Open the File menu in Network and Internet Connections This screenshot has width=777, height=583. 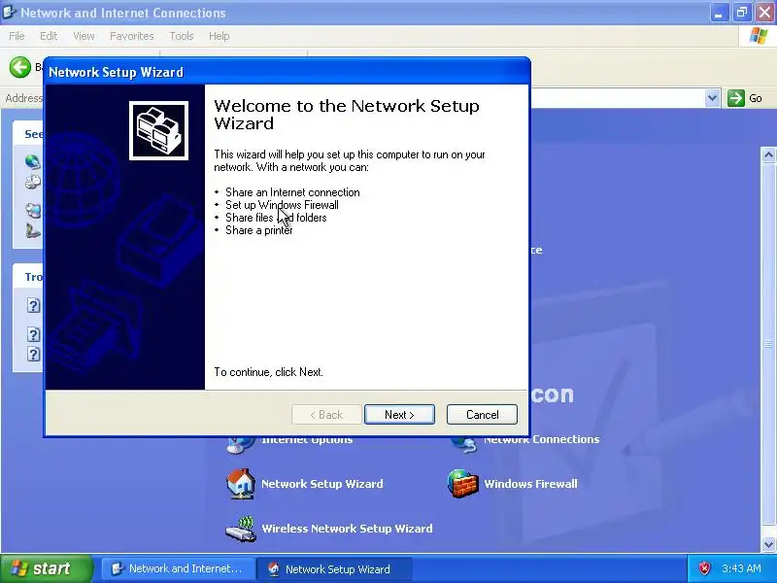pos(17,36)
